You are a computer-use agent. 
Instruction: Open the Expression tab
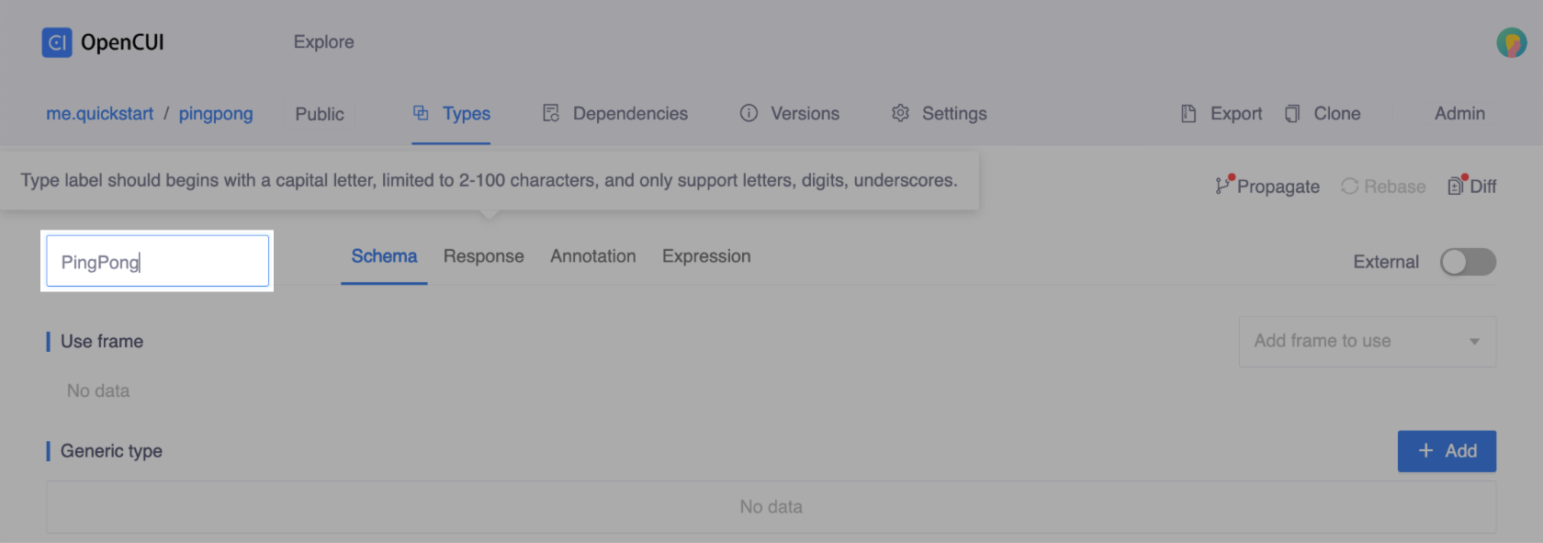click(x=706, y=256)
